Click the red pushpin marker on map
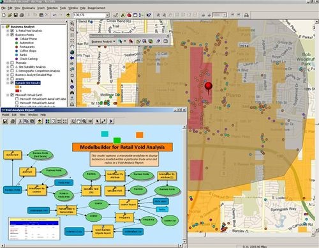Viewport: 319px width, 248px height. click(x=209, y=88)
